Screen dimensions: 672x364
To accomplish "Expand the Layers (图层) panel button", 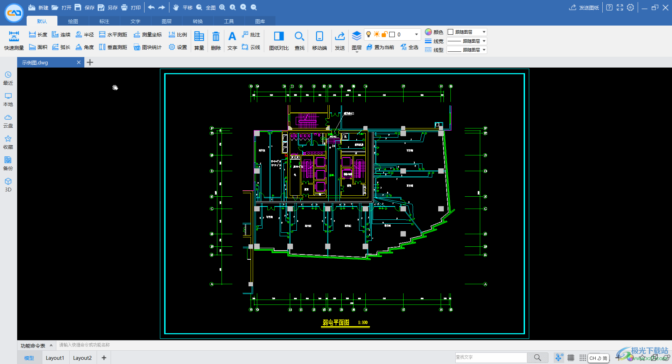I will pyautogui.click(x=356, y=41).
